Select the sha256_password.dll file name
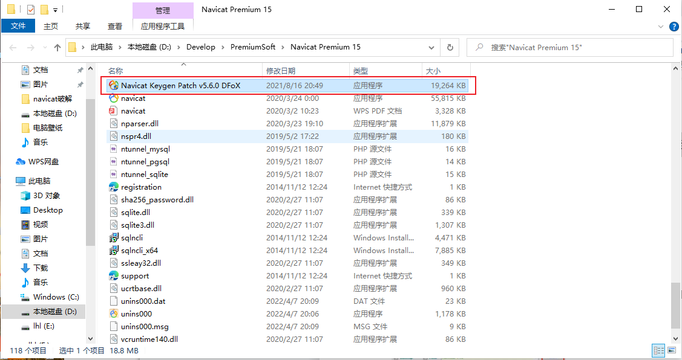This screenshot has height=360, width=682. (x=157, y=200)
